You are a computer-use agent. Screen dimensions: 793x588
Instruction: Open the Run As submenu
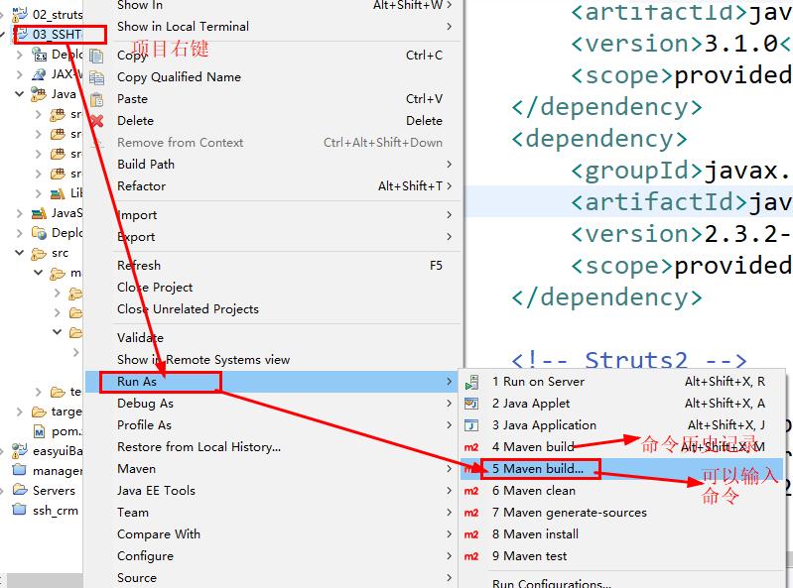tap(272, 382)
